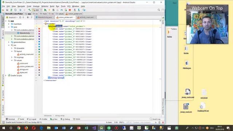Click the purple gutter swatch for picker_3
This screenshot has width=233, height=131.
coord(39,34)
